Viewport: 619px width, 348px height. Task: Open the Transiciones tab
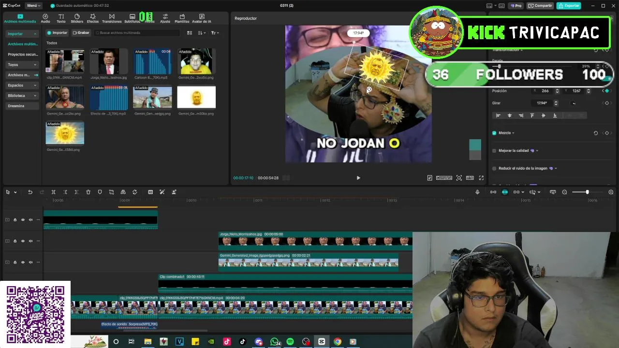pos(112,18)
